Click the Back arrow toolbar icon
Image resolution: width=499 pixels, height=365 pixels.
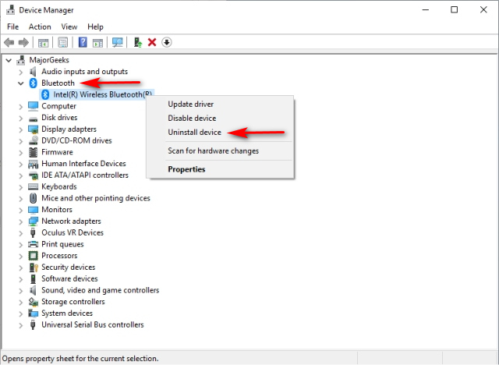9,42
